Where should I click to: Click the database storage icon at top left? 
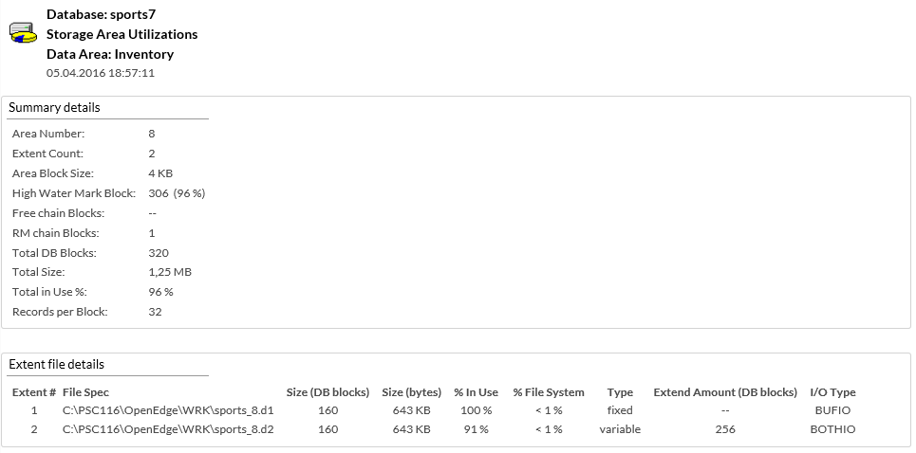click(x=23, y=33)
